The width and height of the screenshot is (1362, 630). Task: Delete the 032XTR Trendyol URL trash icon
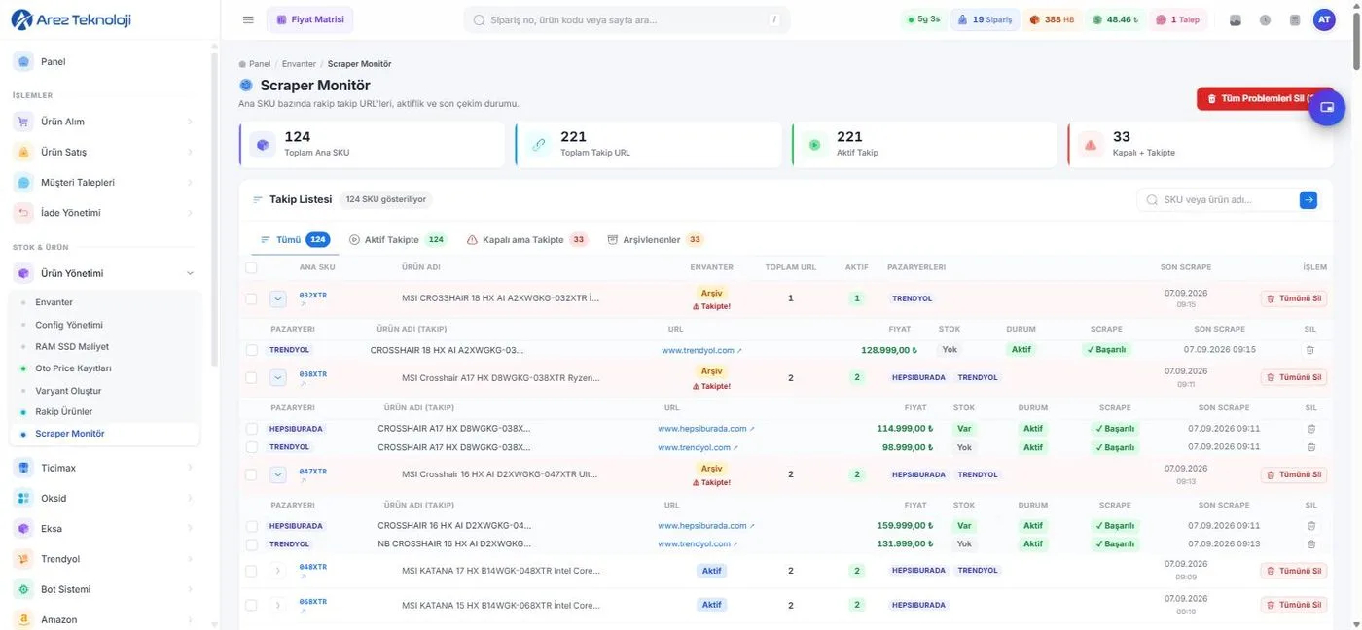point(1309,349)
